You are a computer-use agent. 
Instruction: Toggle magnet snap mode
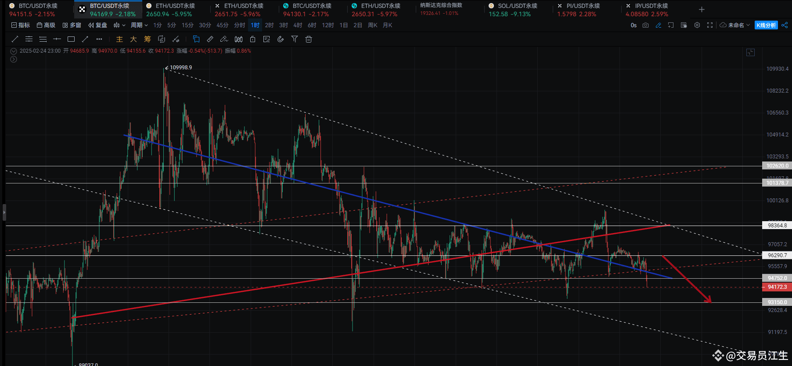(x=281, y=39)
